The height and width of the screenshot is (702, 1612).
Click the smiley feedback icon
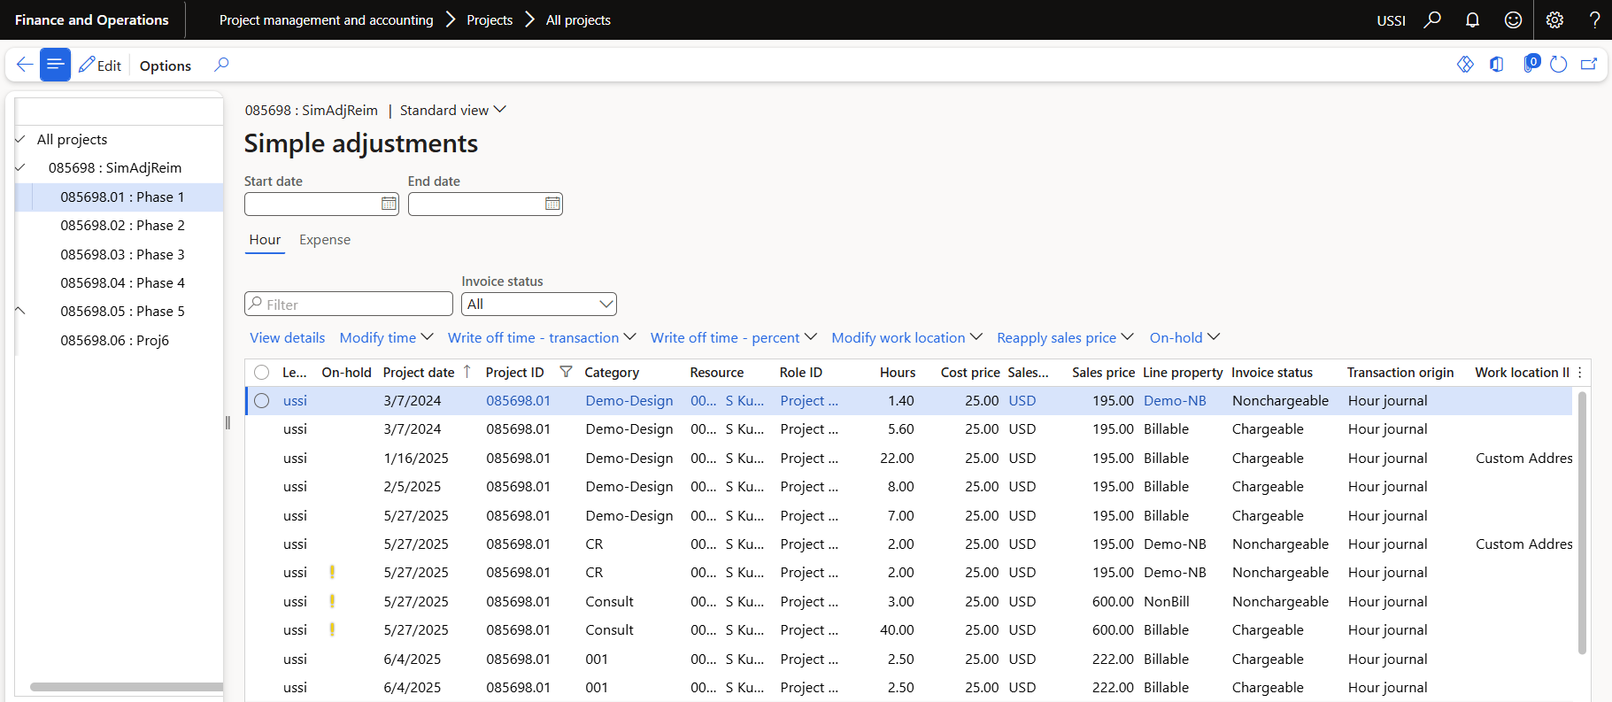click(1513, 19)
